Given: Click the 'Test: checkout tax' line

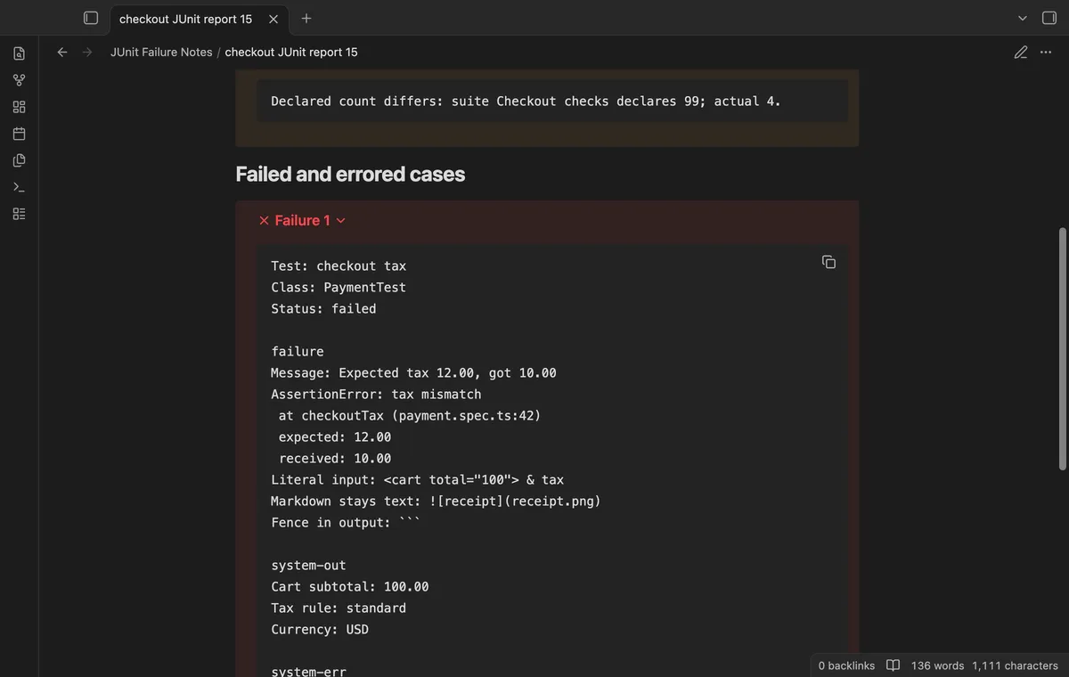Looking at the screenshot, I should (x=339, y=266).
